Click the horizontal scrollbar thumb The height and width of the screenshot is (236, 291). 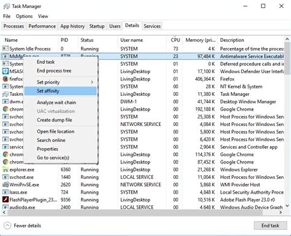pyautogui.click(x=135, y=213)
